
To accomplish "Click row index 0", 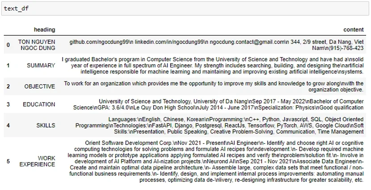I will click(8, 45).
